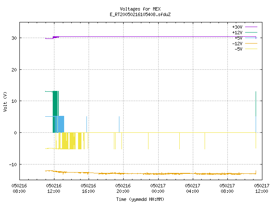Click the x-axis label 050216 20:00
Screen dimensions: 270x203
point(123,189)
